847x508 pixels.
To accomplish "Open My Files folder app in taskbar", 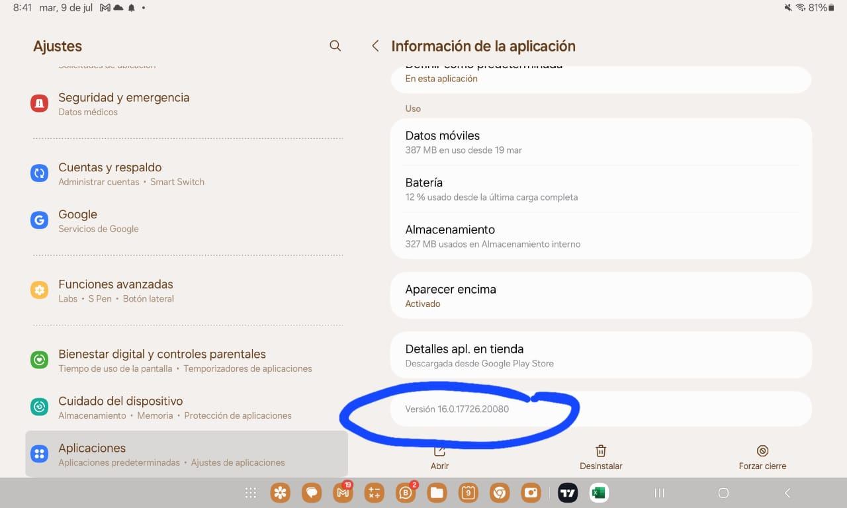I will point(437,493).
